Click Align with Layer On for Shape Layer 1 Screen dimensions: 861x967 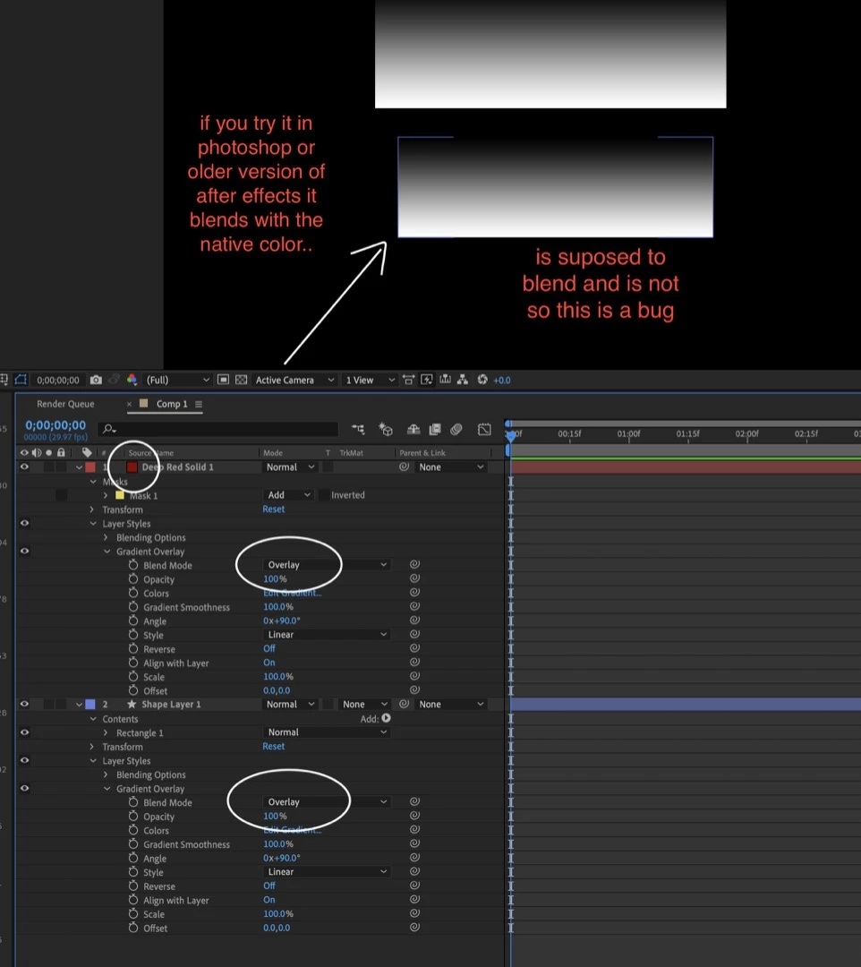click(269, 900)
